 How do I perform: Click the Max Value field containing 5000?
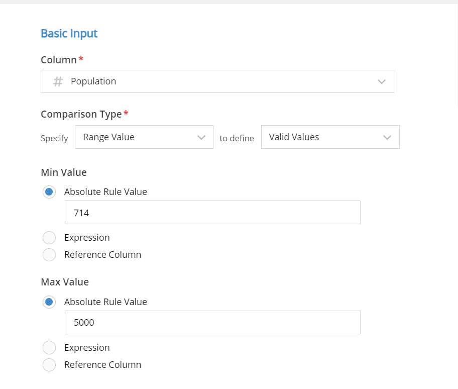coord(212,323)
